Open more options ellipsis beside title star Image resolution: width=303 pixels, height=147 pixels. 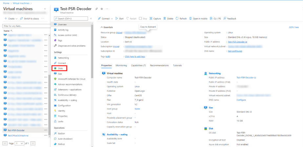click(107, 9)
